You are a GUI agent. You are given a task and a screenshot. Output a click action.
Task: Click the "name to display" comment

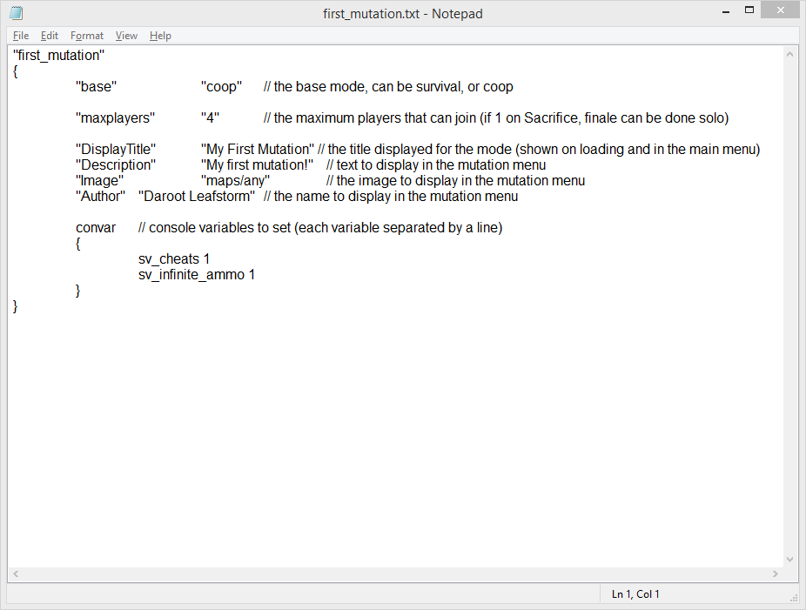point(391,197)
